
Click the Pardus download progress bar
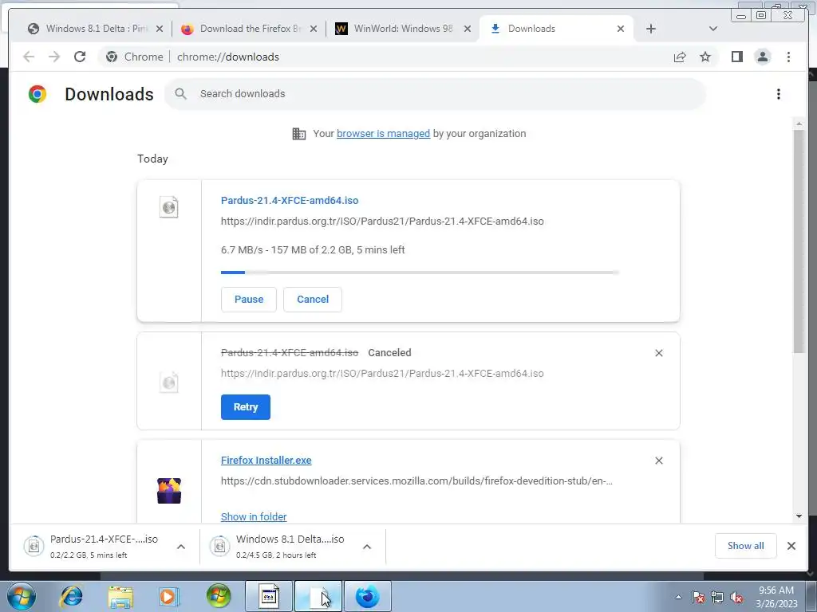point(420,273)
